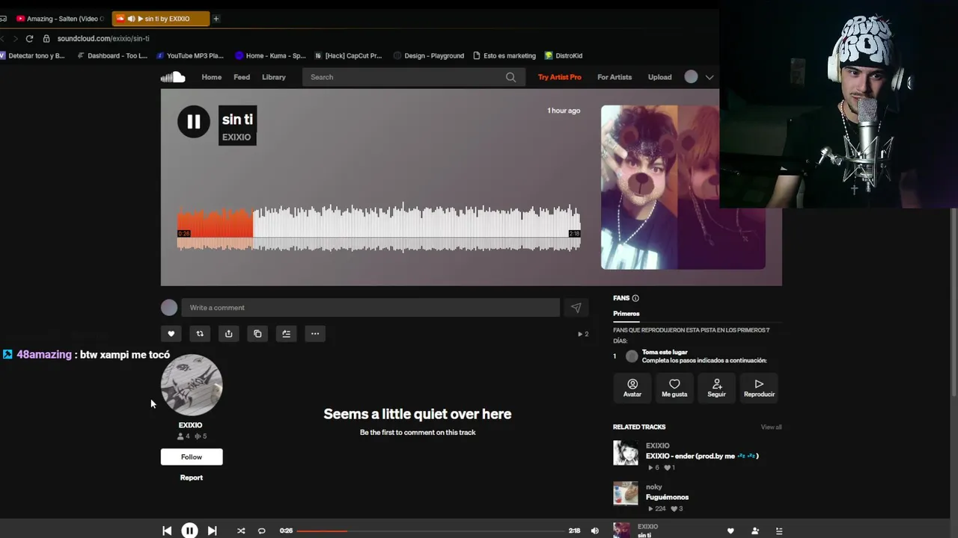958x538 pixels.
Task: Select the Primeros tab under Fans
Action: pos(626,314)
